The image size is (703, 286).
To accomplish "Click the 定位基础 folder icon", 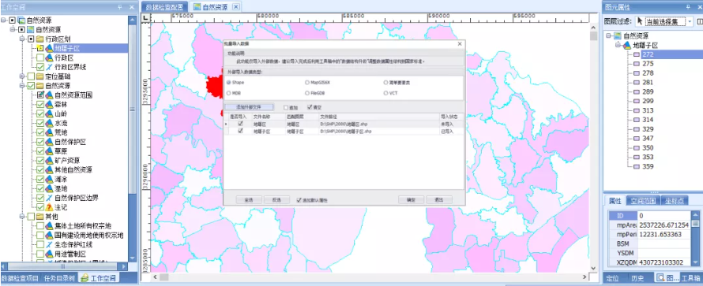I will (40, 76).
